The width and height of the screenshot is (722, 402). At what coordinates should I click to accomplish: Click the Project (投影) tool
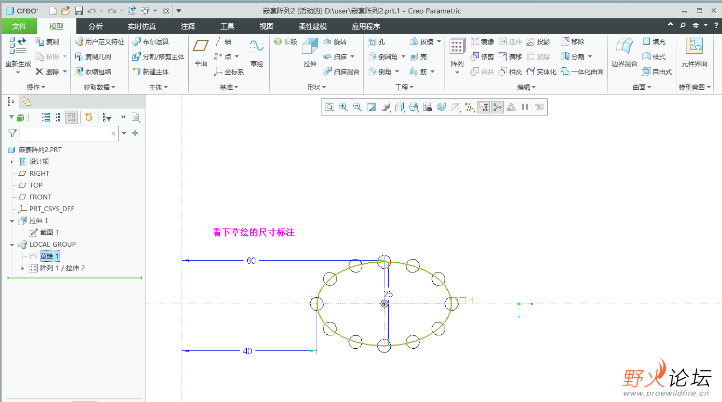coord(538,41)
